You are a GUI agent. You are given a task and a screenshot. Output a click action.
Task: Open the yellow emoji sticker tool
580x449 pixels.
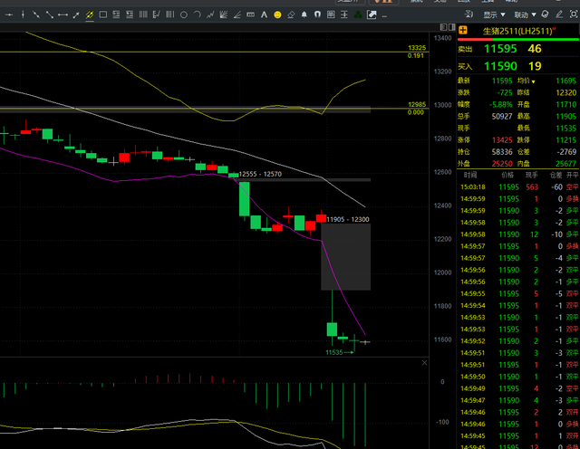click(277, 14)
